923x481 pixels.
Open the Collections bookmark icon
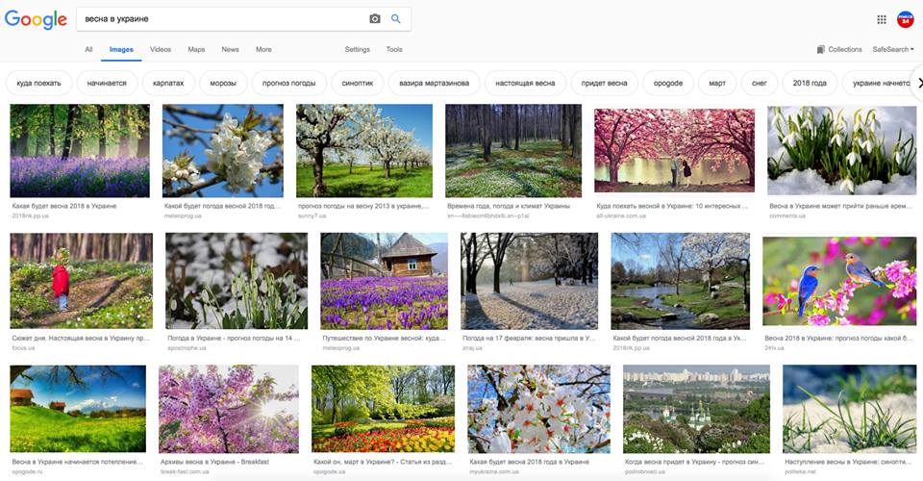coord(821,49)
